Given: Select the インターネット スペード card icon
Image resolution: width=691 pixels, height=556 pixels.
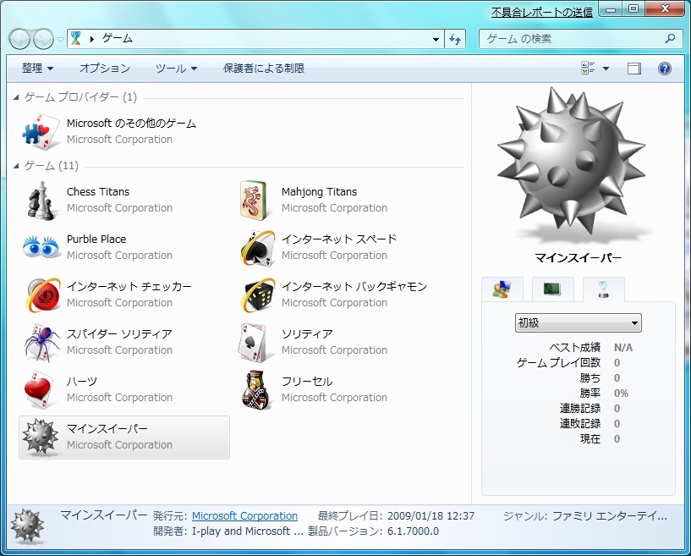Looking at the screenshot, I should pyautogui.click(x=258, y=248).
